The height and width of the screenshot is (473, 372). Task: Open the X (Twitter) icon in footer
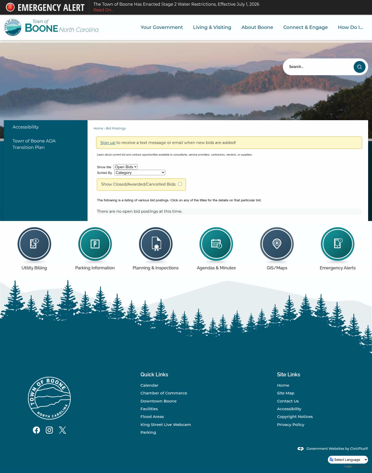tap(63, 430)
